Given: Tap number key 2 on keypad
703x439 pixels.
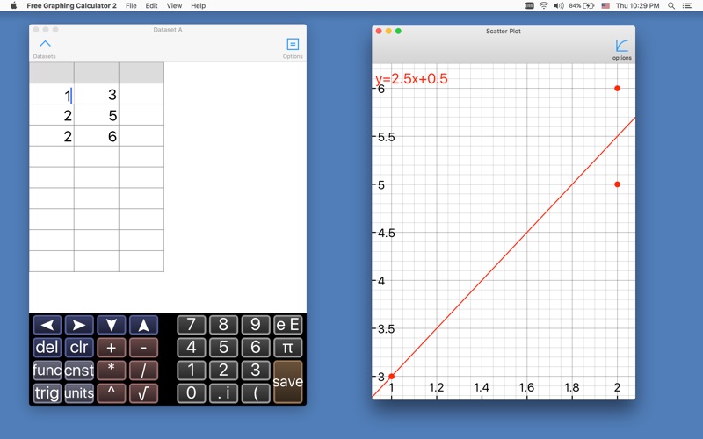Looking at the screenshot, I should 223,370.
